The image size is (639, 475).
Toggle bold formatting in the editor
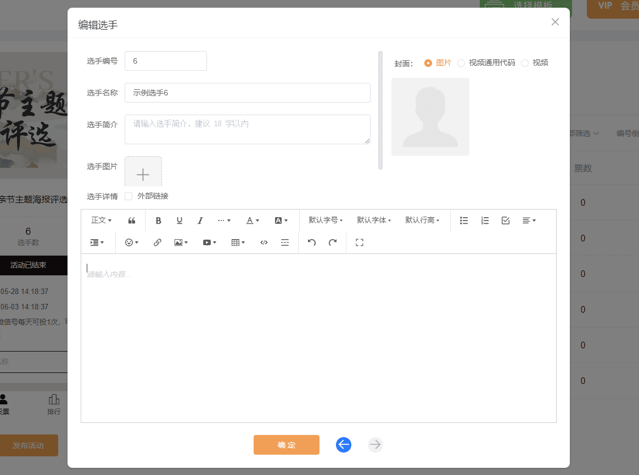pyautogui.click(x=158, y=220)
